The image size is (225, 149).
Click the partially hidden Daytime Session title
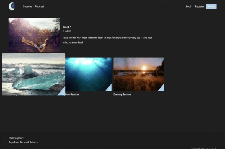[72, 94]
